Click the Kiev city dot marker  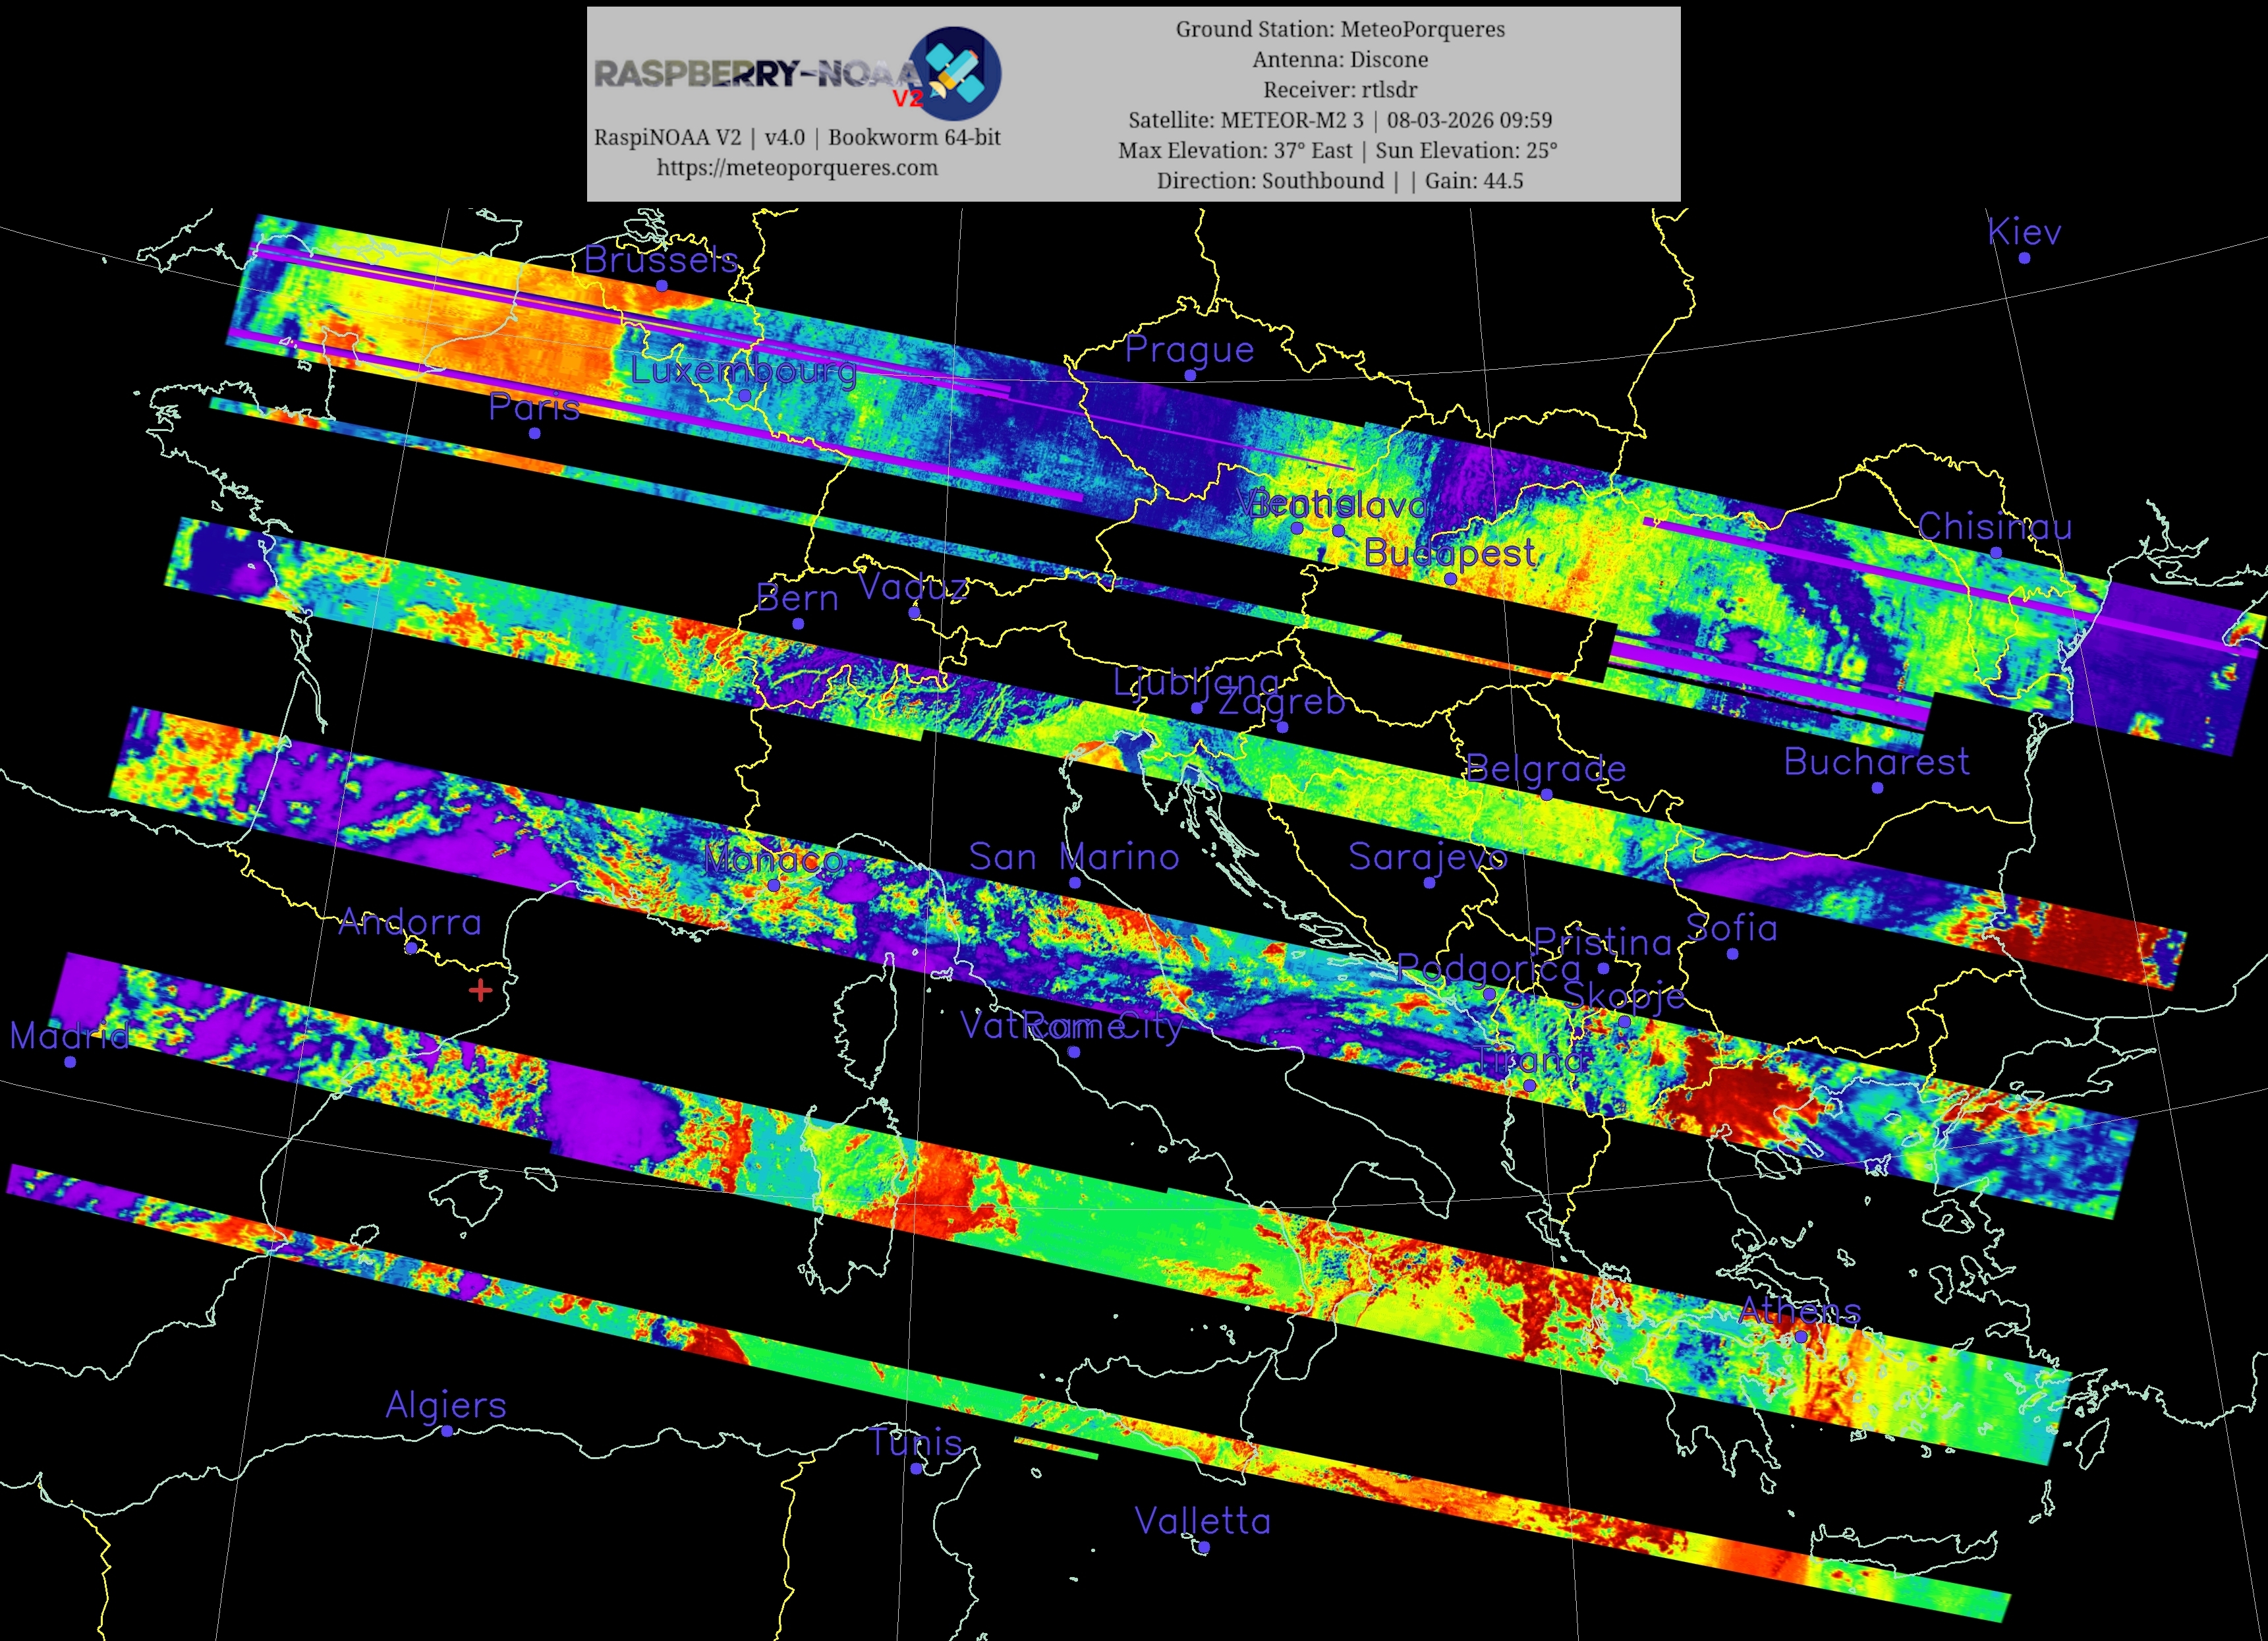[2024, 258]
